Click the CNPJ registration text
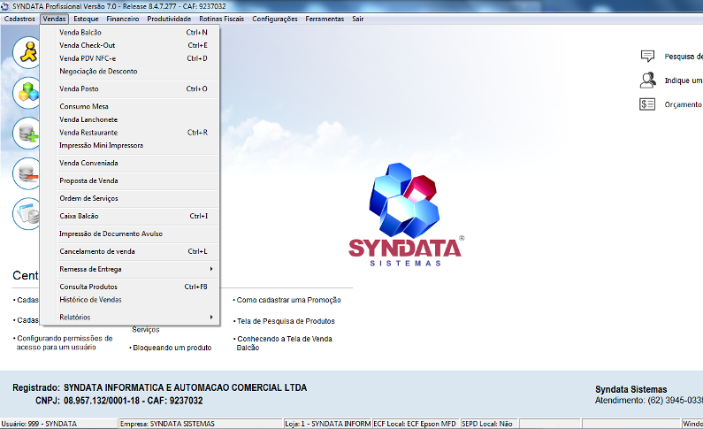Viewport: 703px width, 429px height. click(118, 401)
